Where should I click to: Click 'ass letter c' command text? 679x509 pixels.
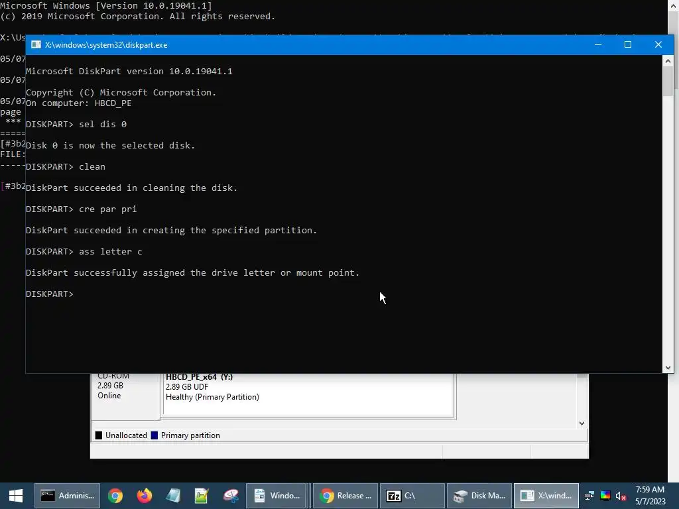point(111,251)
